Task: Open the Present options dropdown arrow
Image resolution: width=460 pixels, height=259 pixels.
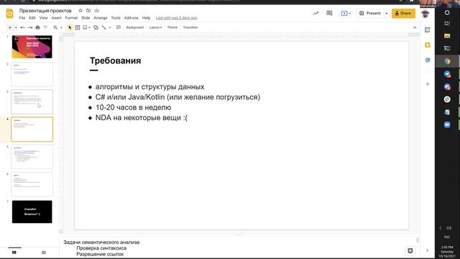Action: point(387,13)
